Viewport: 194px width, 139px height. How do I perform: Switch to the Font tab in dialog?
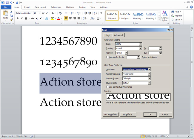coord(107,35)
